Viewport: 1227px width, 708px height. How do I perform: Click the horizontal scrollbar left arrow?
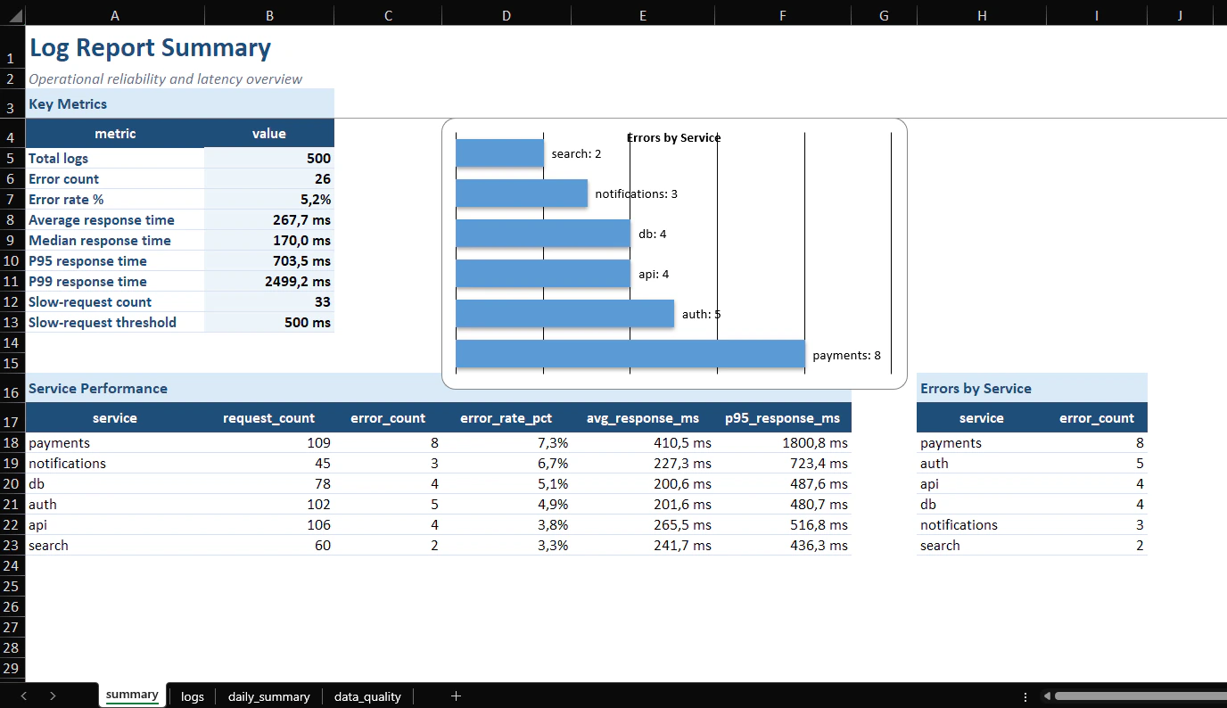(1047, 696)
